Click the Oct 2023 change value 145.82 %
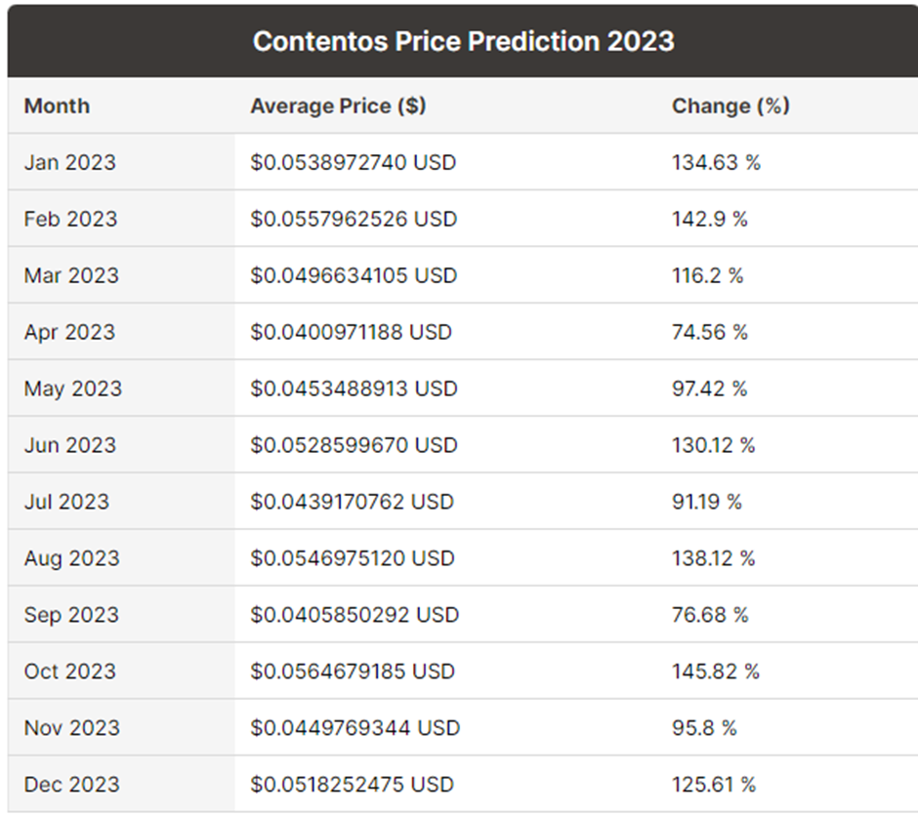 point(716,672)
